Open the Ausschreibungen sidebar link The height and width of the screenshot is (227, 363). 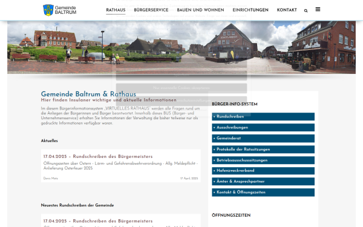263,127
